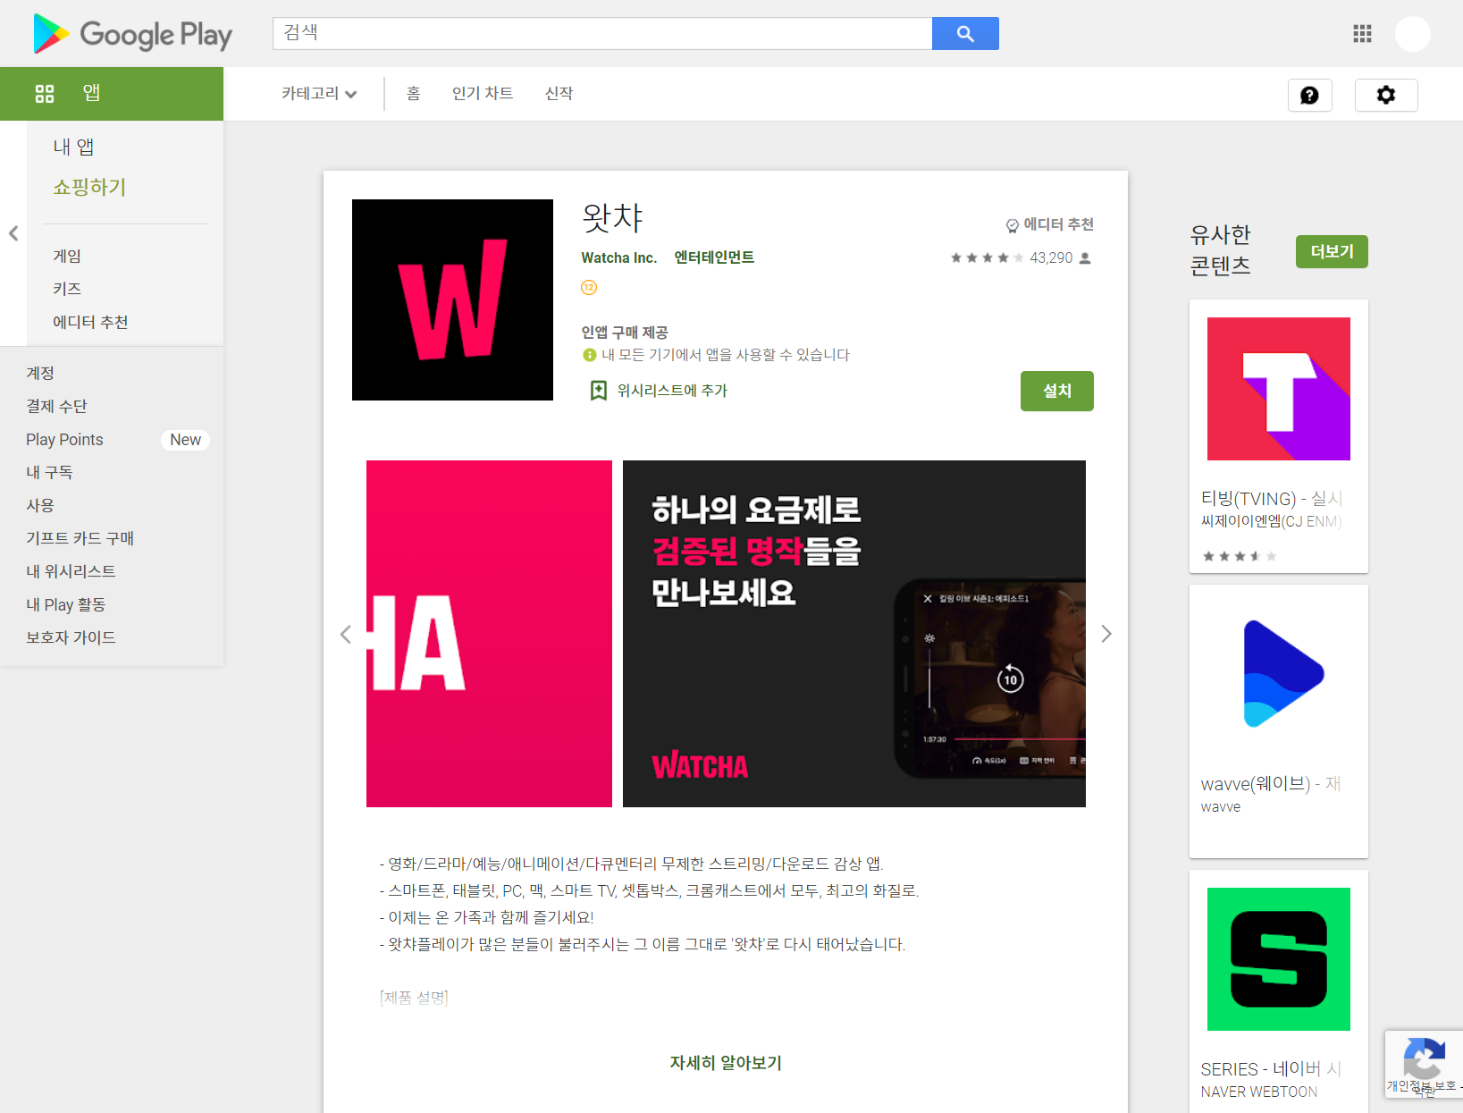Select 게임 in sidebar
This screenshot has width=1463, height=1113.
click(x=67, y=256)
